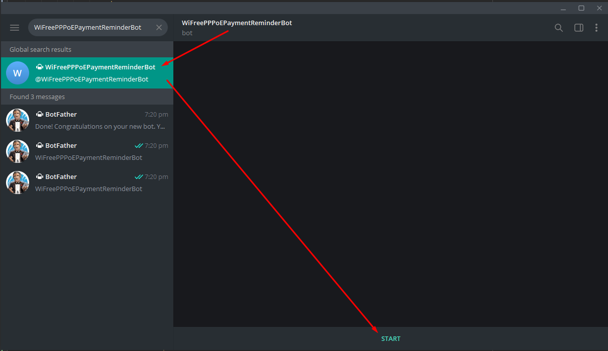
Task: Select the Global search results header
Action: (40, 49)
